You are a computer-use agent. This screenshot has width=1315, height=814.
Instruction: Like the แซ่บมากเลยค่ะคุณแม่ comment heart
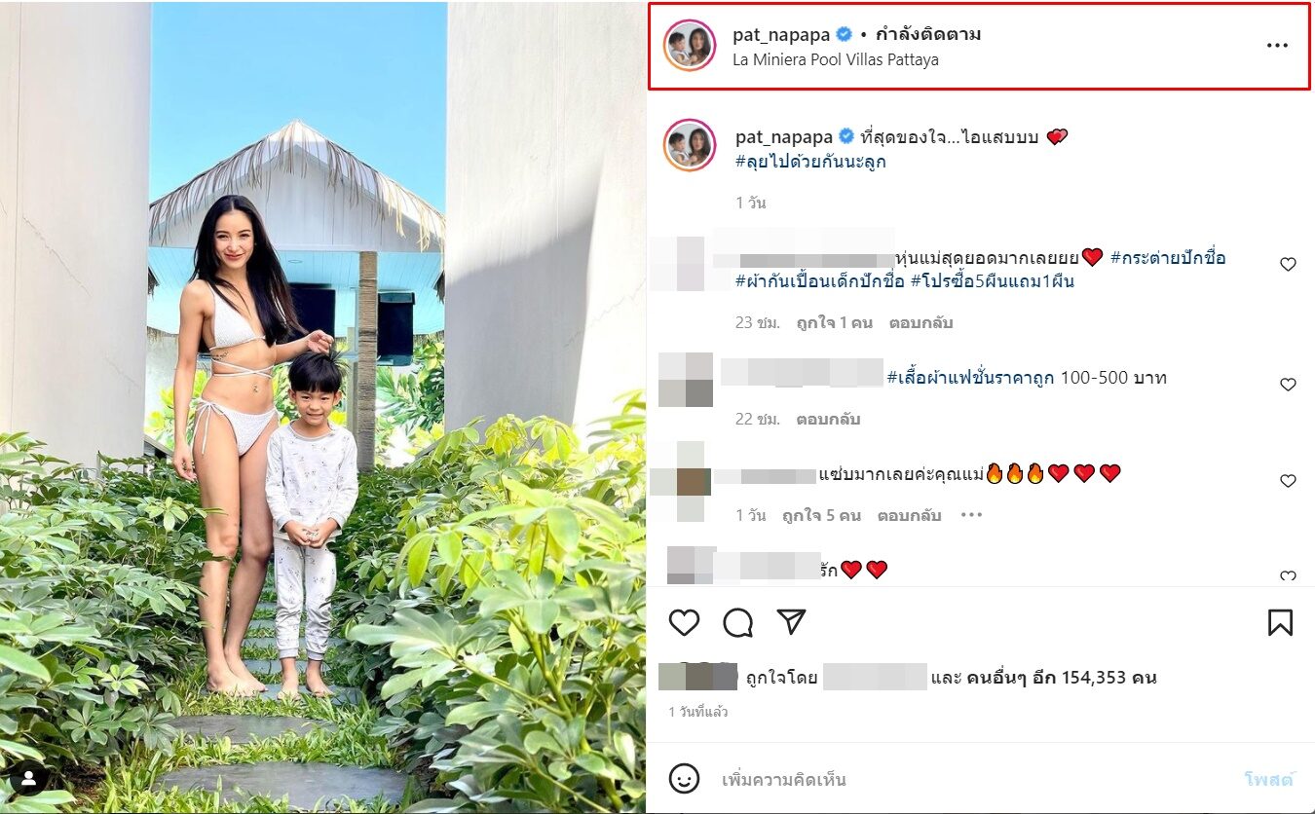click(x=1288, y=481)
